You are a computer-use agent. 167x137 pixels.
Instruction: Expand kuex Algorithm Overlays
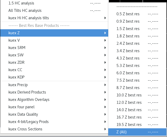(54, 100)
